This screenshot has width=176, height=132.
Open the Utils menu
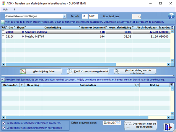point(5,9)
